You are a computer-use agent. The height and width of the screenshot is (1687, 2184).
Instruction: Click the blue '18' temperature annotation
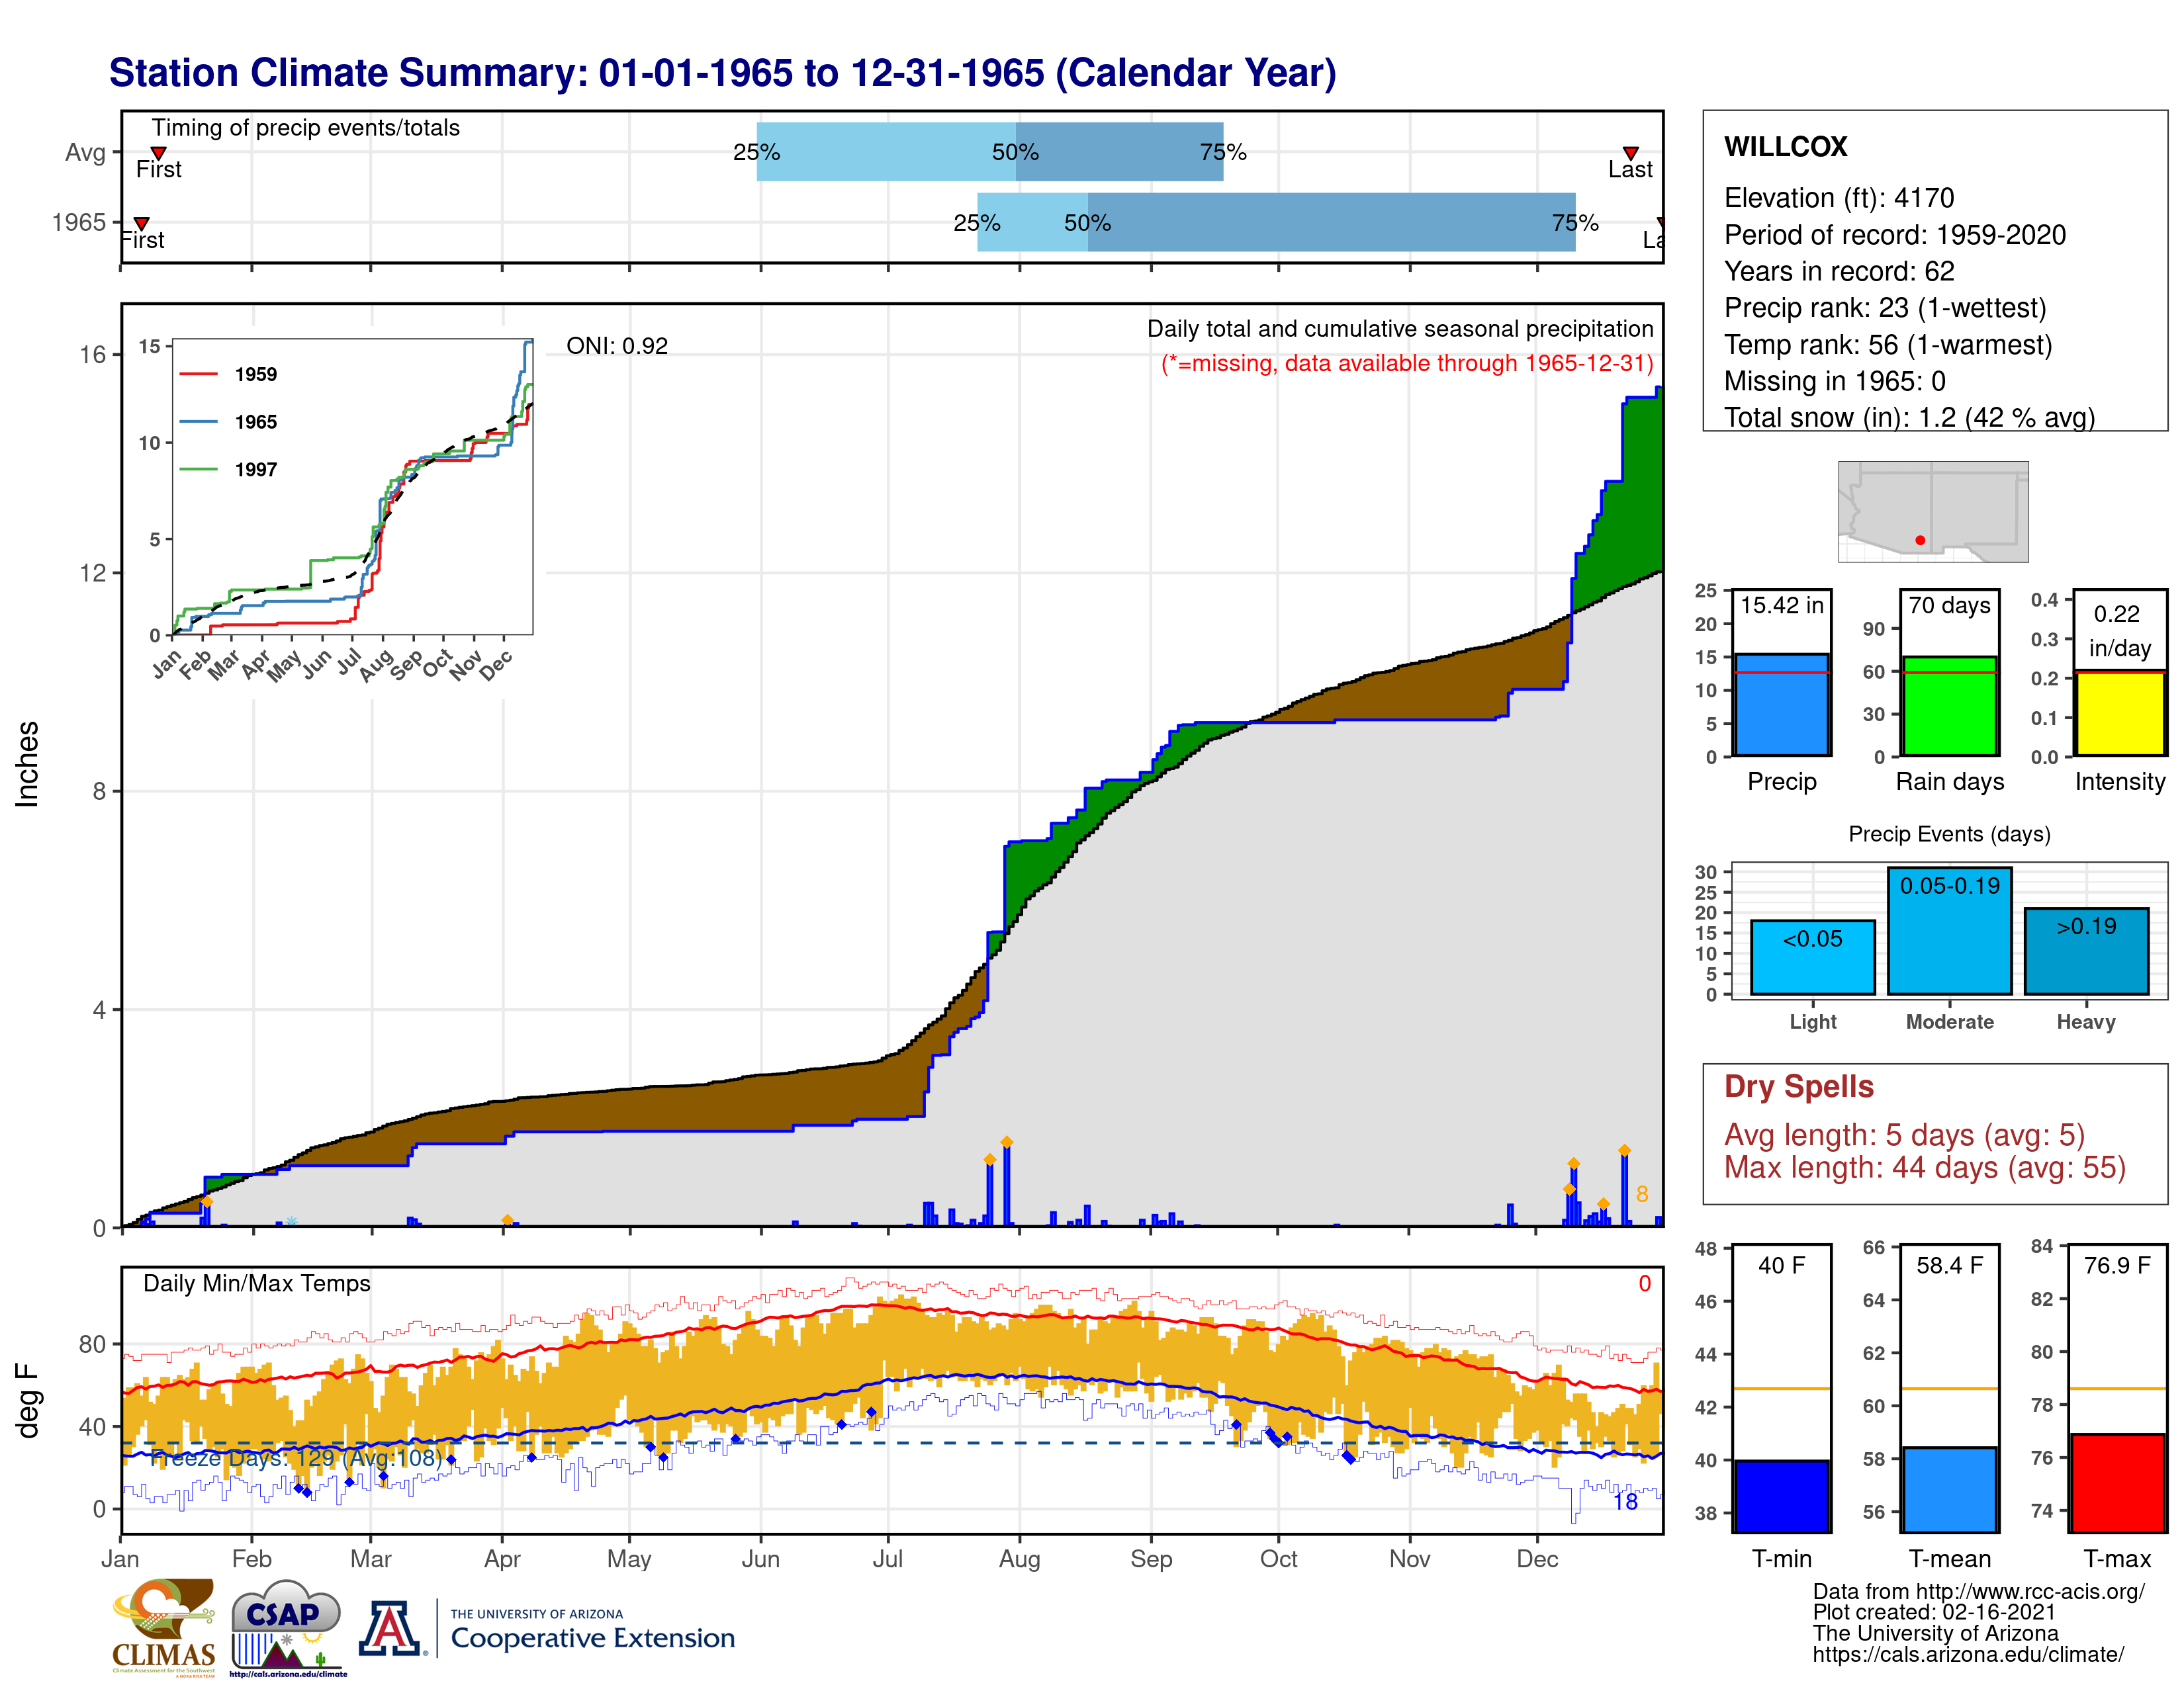(1625, 1501)
